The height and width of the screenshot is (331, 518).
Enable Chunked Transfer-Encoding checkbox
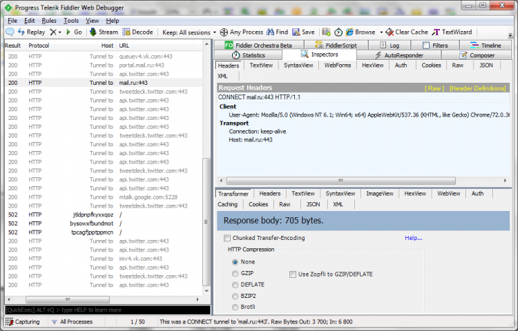[x=227, y=238]
